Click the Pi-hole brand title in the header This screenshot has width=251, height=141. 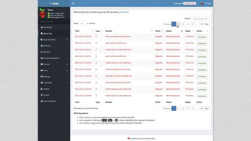tap(54, 4)
